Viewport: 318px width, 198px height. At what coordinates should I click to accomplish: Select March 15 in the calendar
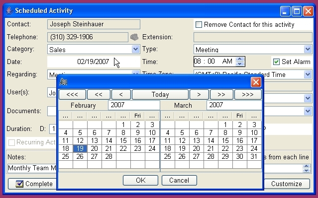point(225,140)
